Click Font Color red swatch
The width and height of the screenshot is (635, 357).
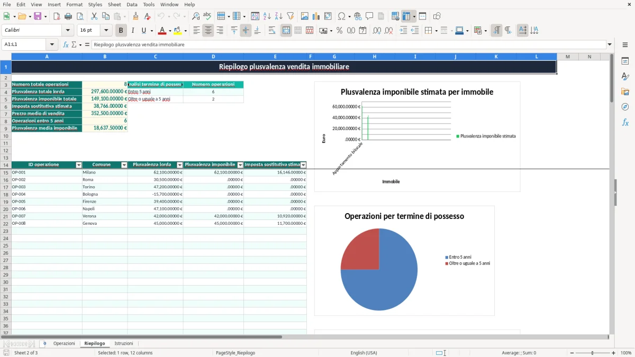coord(162,31)
